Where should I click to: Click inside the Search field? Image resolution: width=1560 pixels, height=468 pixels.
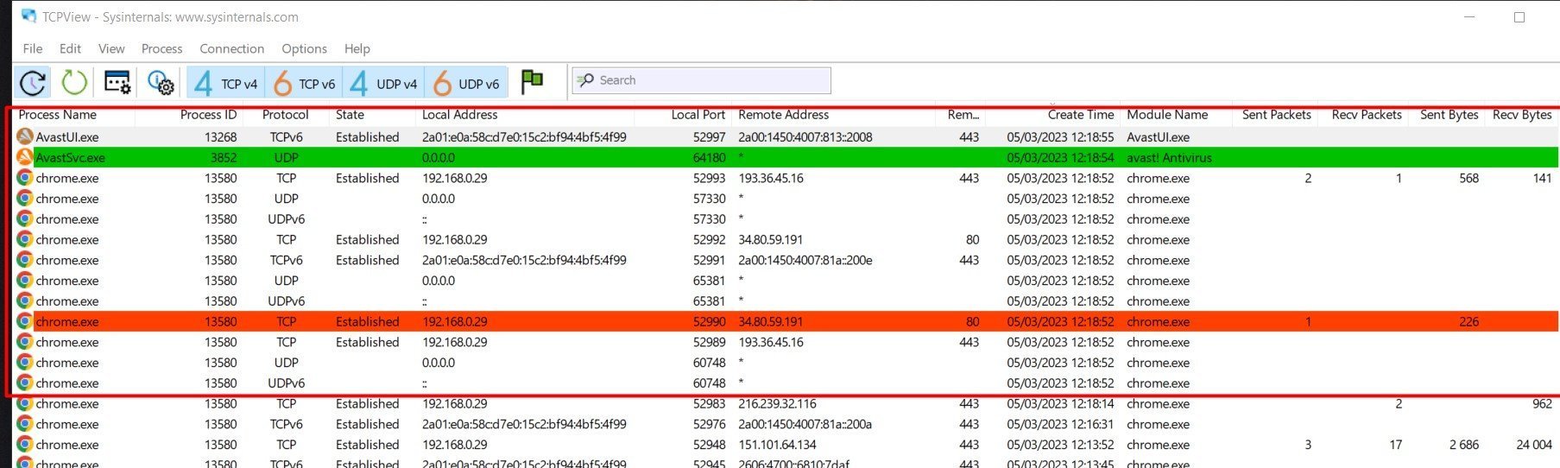701,80
